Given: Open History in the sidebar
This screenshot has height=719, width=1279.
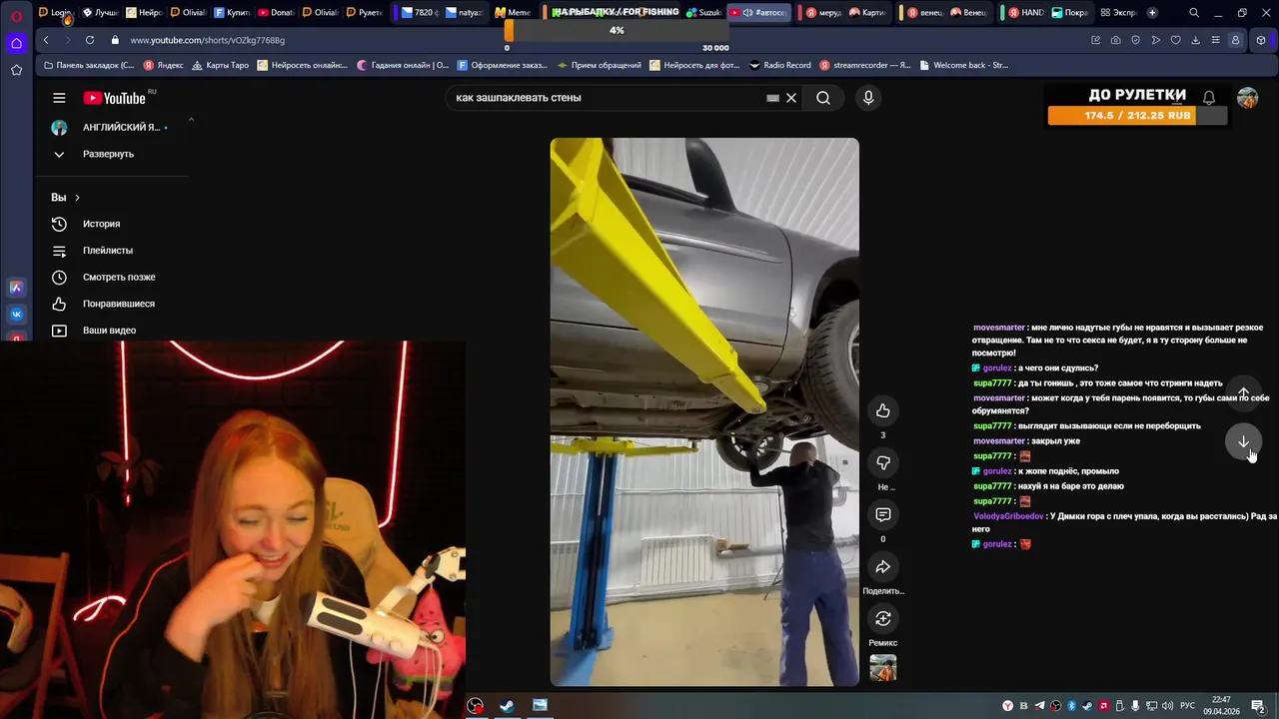Looking at the screenshot, I should coord(101,224).
